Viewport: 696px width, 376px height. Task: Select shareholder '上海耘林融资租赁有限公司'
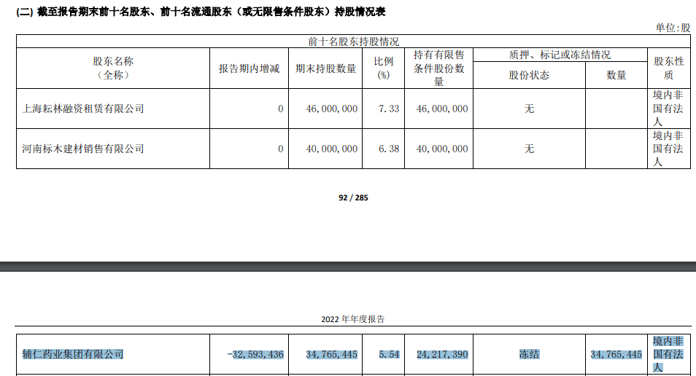(83, 109)
